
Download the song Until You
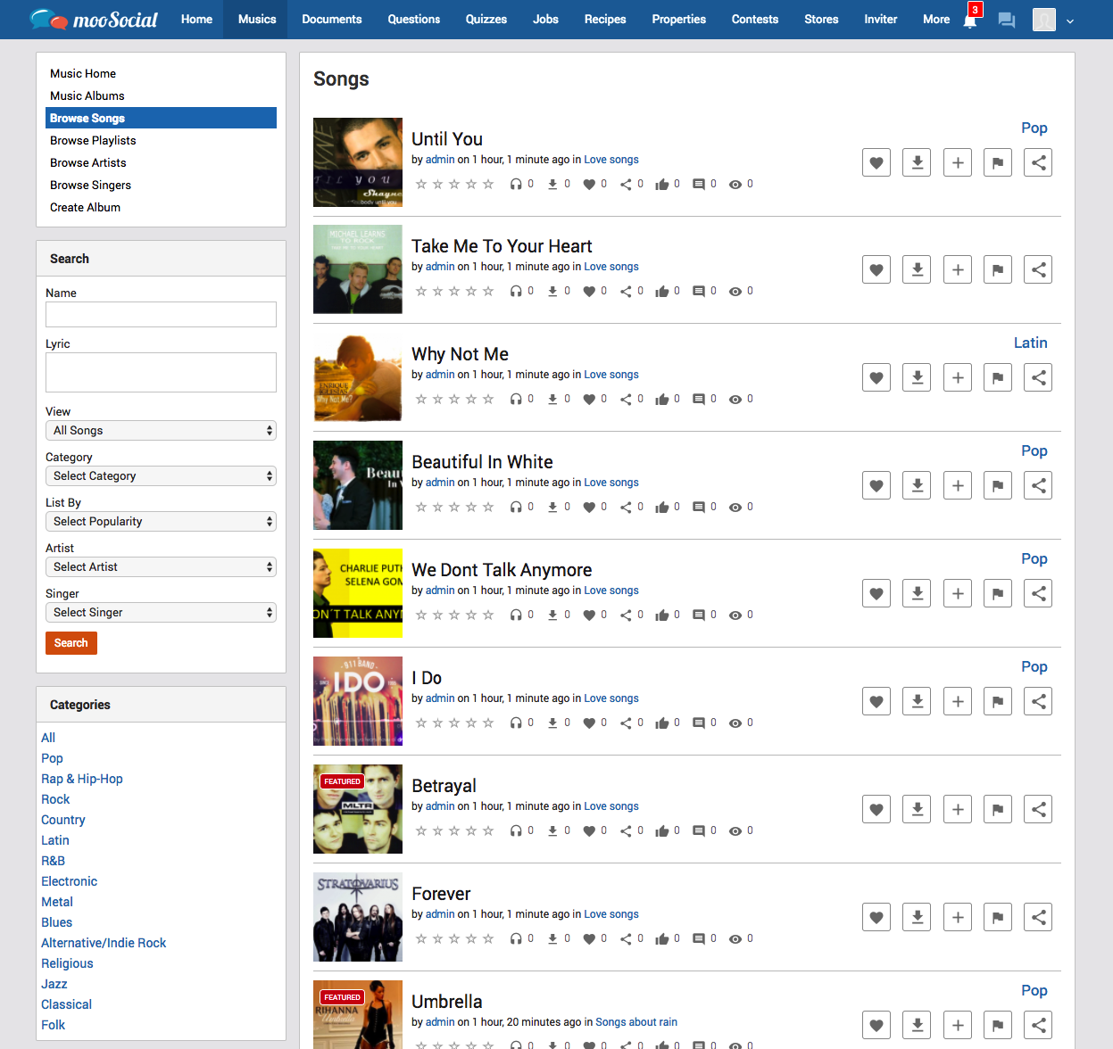[917, 162]
